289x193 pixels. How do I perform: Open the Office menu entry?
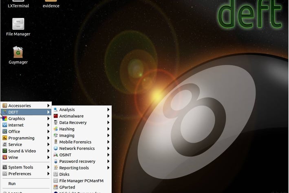pos(26,131)
